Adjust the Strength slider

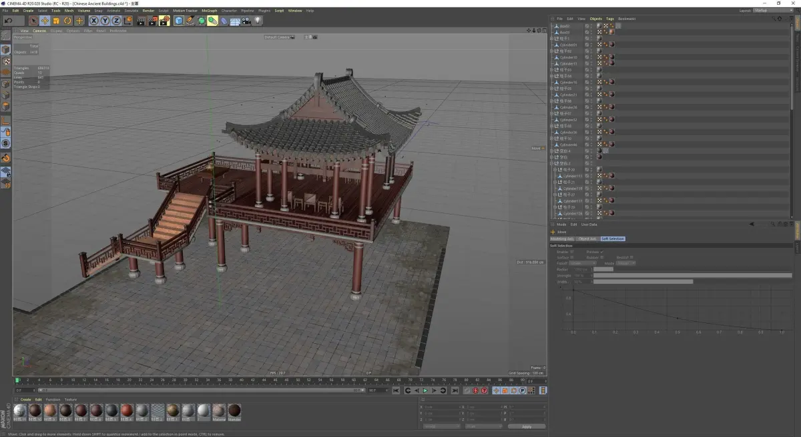(692, 275)
